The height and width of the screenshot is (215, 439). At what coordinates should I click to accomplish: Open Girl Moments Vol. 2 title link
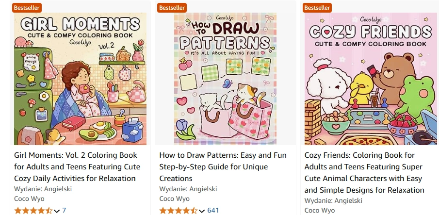pos(77,166)
